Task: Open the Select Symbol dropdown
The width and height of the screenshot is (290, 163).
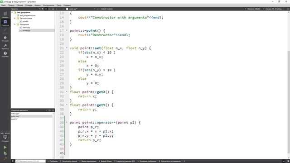Action: 107,9
